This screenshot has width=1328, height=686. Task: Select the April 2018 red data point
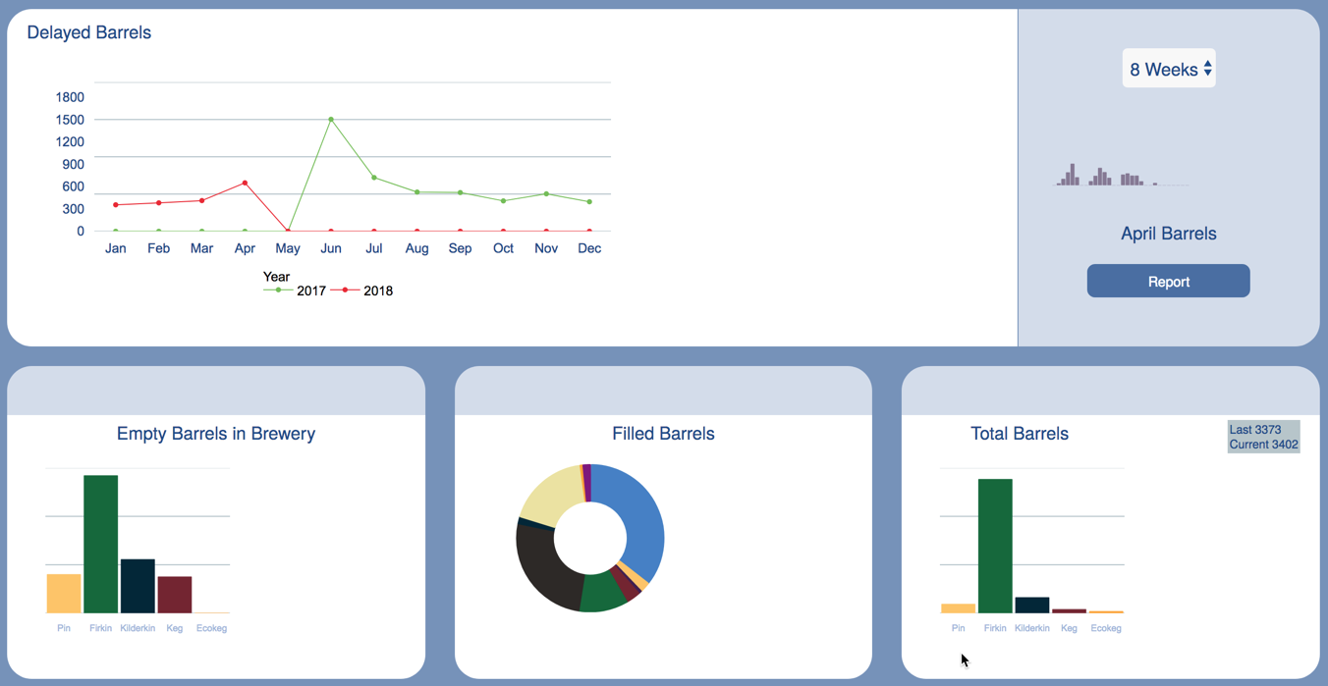(245, 183)
